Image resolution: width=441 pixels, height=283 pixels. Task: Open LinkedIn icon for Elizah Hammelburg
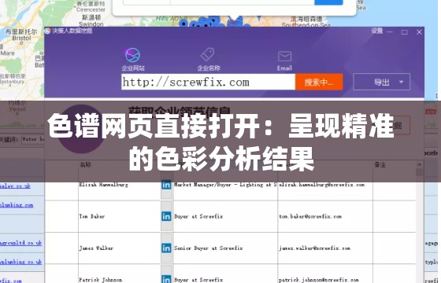coord(166,185)
